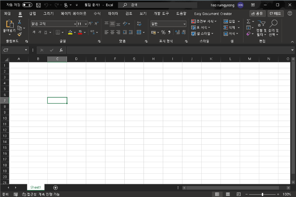
Task: Click the Save icon in the title bar
Action: coord(38,5)
